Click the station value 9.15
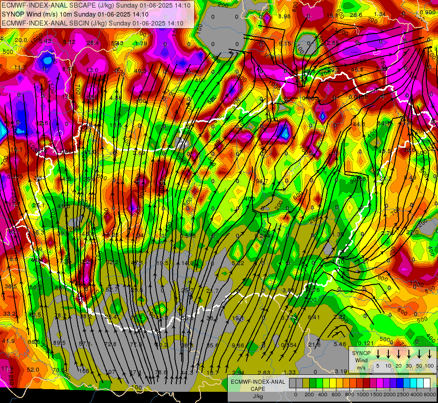 (285, 43)
